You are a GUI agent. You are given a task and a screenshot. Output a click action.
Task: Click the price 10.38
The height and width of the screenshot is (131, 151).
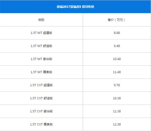117,98
